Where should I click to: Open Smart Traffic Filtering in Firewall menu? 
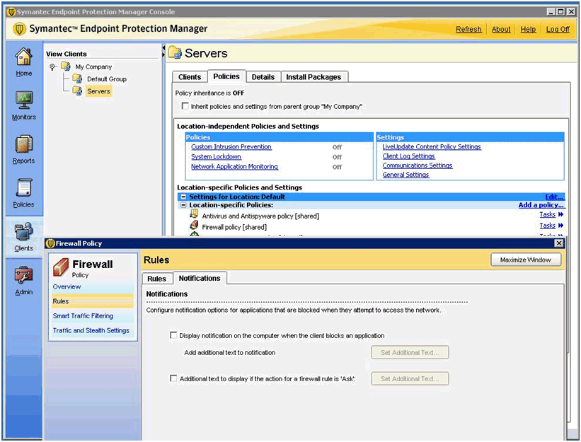(83, 316)
